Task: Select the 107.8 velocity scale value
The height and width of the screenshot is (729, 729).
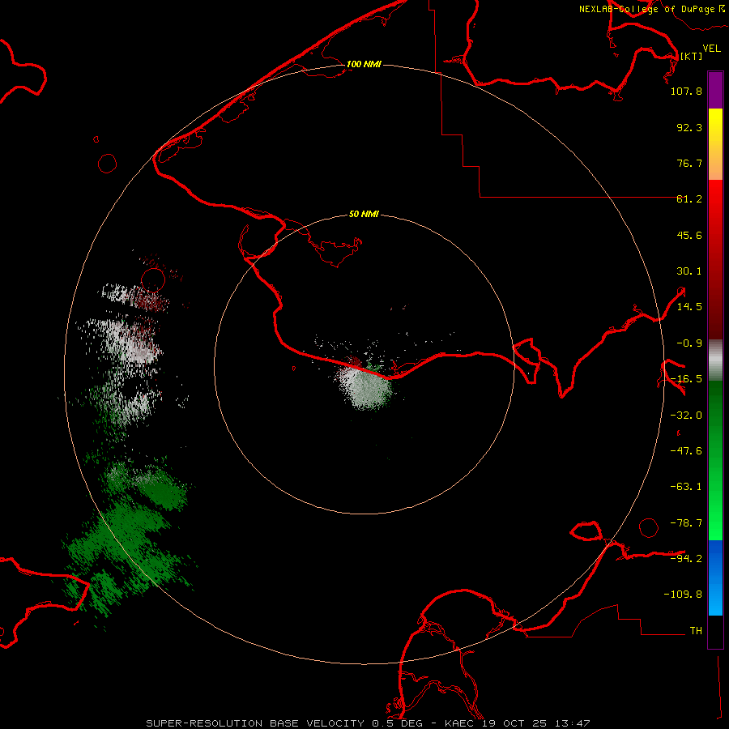Action: point(686,91)
